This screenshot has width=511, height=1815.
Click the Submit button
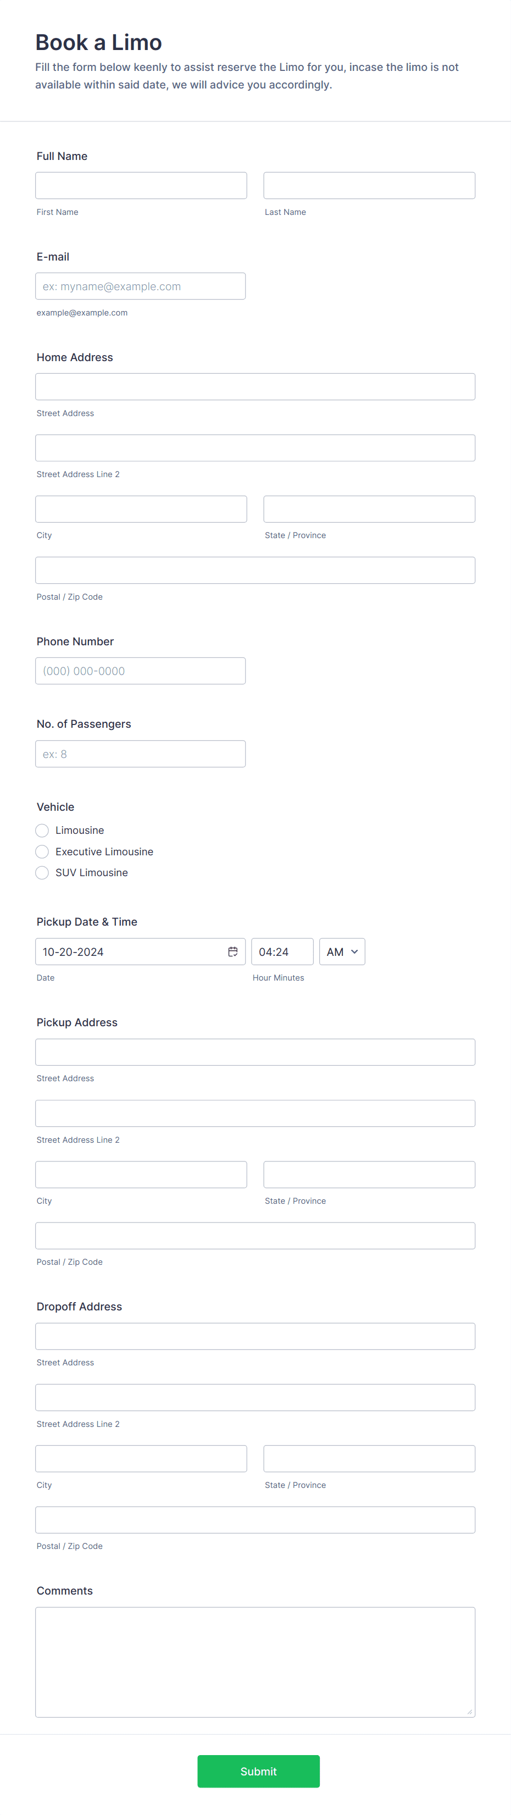258,1770
